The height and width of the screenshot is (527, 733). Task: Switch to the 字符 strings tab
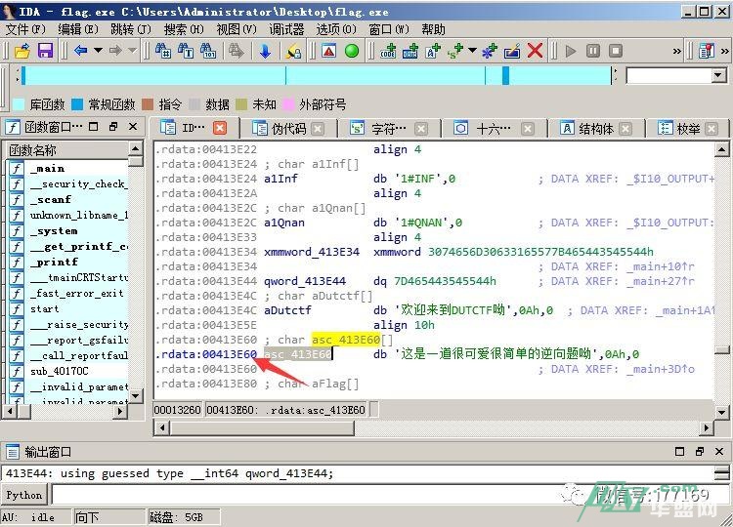[389, 128]
